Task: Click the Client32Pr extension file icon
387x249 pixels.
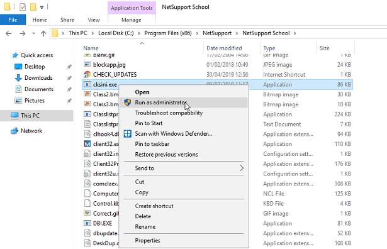Action: pyautogui.click(x=87, y=163)
